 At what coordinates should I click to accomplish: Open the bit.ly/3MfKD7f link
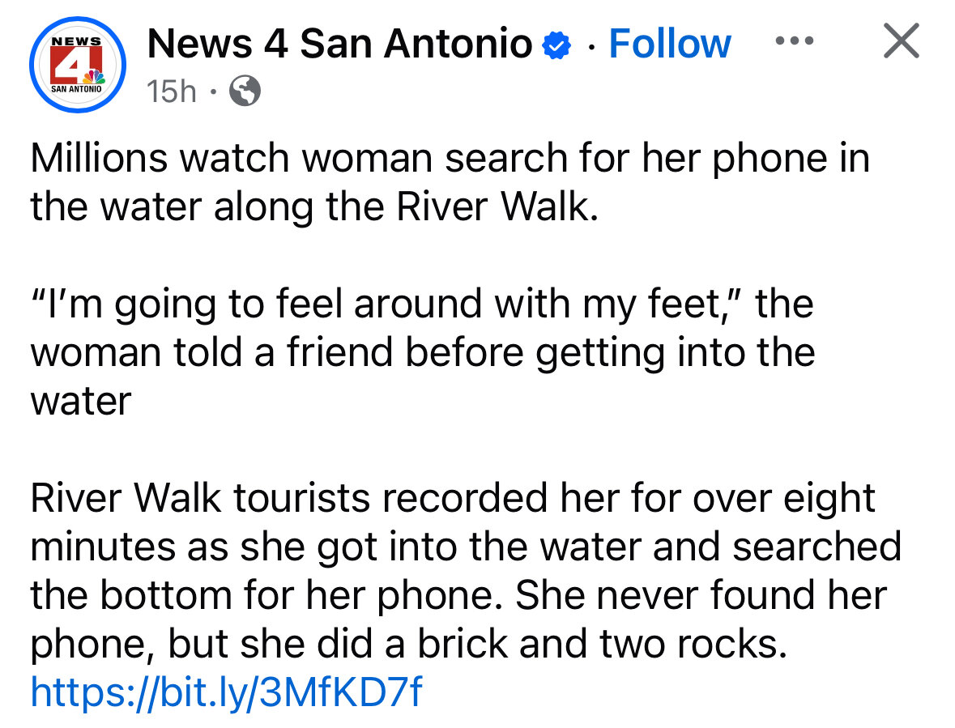click(226, 692)
